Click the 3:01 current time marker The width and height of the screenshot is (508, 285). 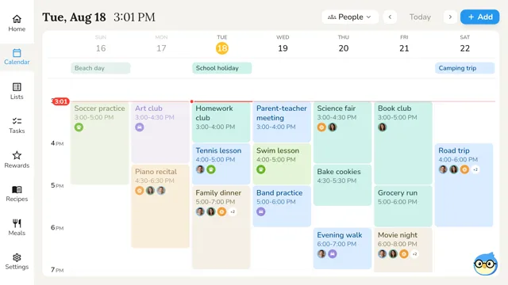pyautogui.click(x=60, y=101)
